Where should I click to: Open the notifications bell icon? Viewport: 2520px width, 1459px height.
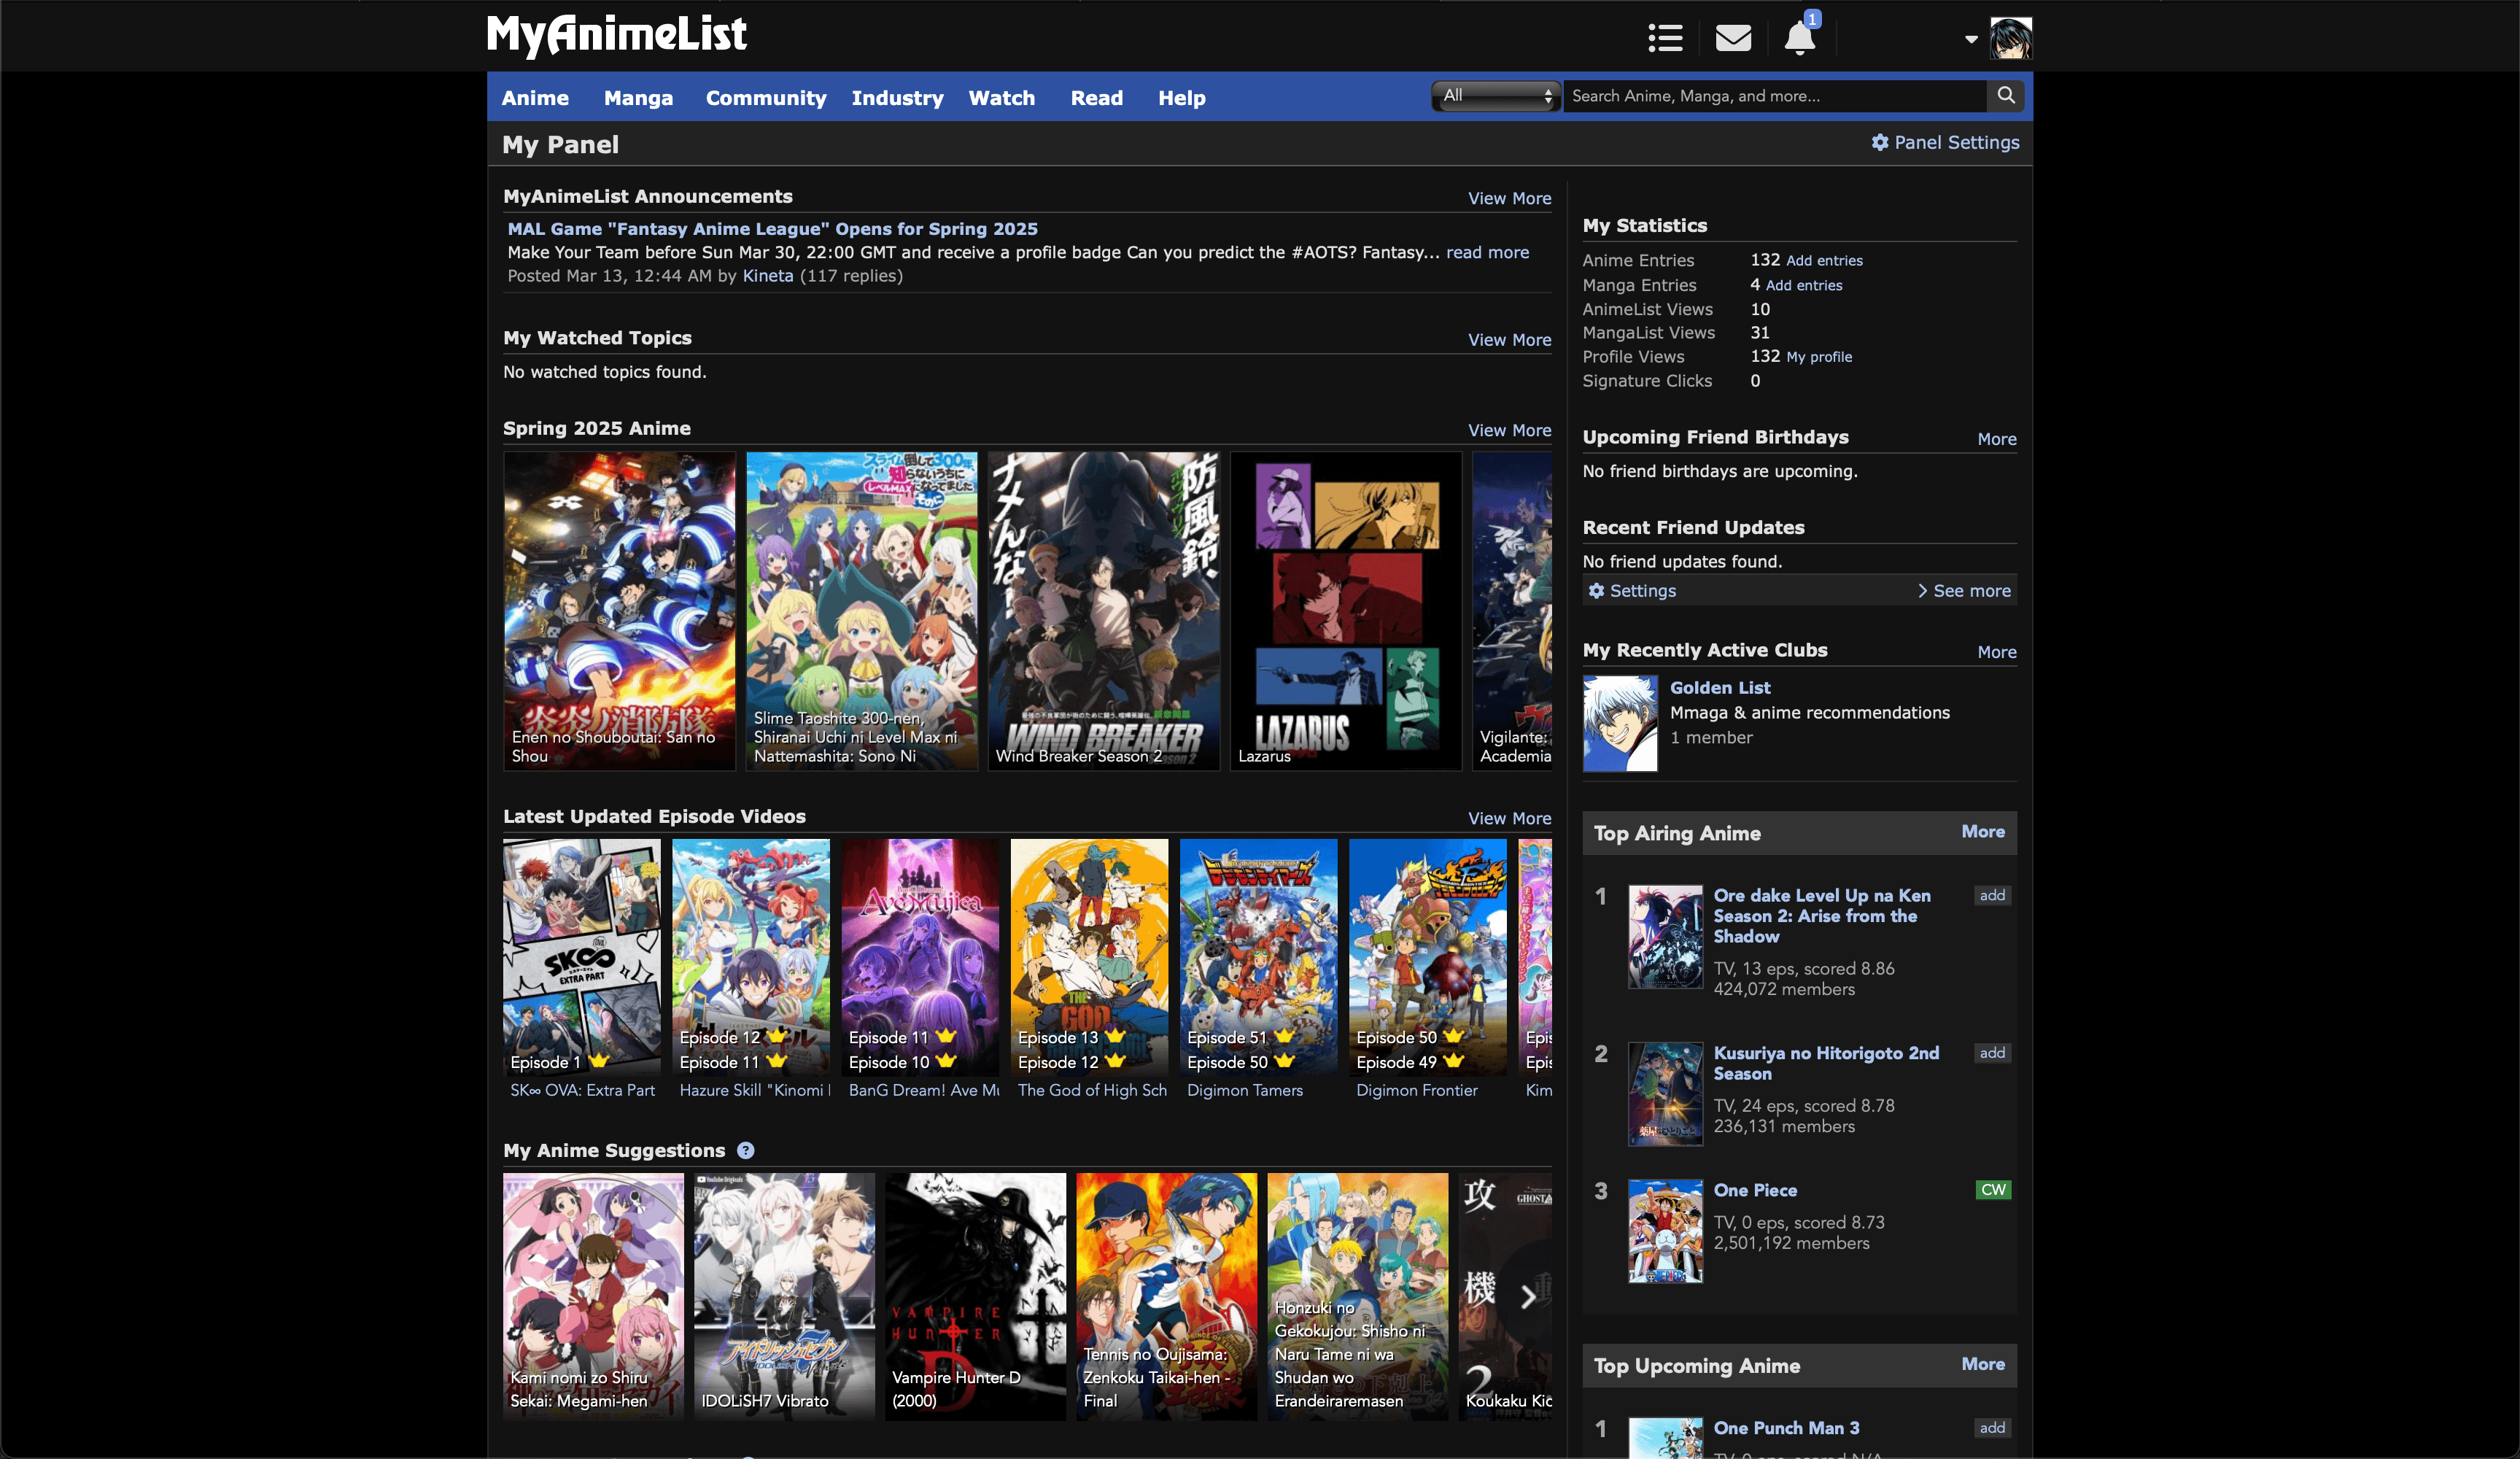[1799, 38]
